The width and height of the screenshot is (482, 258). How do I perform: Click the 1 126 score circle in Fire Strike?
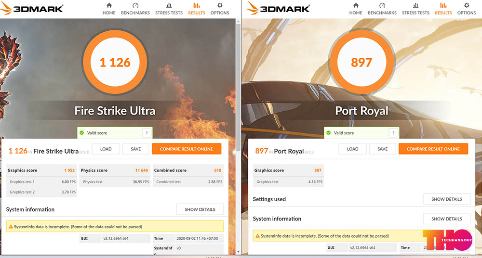[115, 62]
